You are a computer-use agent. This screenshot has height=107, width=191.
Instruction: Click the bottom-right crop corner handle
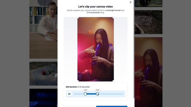pos(113,81)
